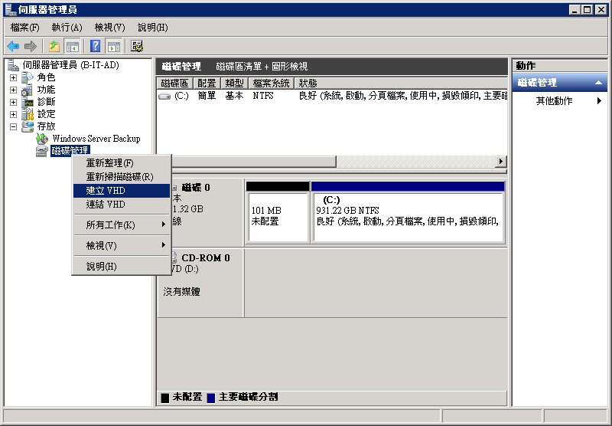This screenshot has height=426, width=612.
Task: Select the 101 MB 未配置 partition
Action: (278, 216)
